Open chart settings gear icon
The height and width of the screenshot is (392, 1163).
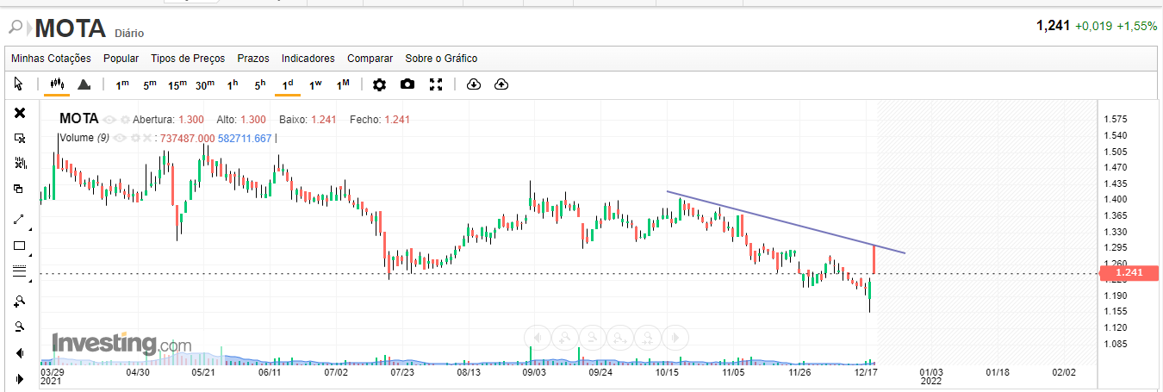click(379, 84)
